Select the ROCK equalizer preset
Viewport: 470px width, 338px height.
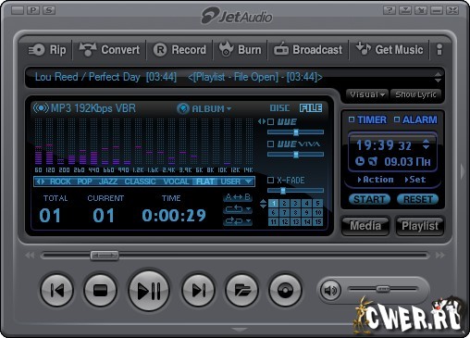tap(60, 182)
